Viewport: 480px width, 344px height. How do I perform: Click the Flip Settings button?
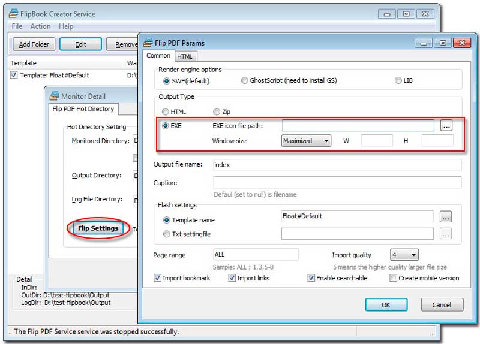[x=98, y=228]
